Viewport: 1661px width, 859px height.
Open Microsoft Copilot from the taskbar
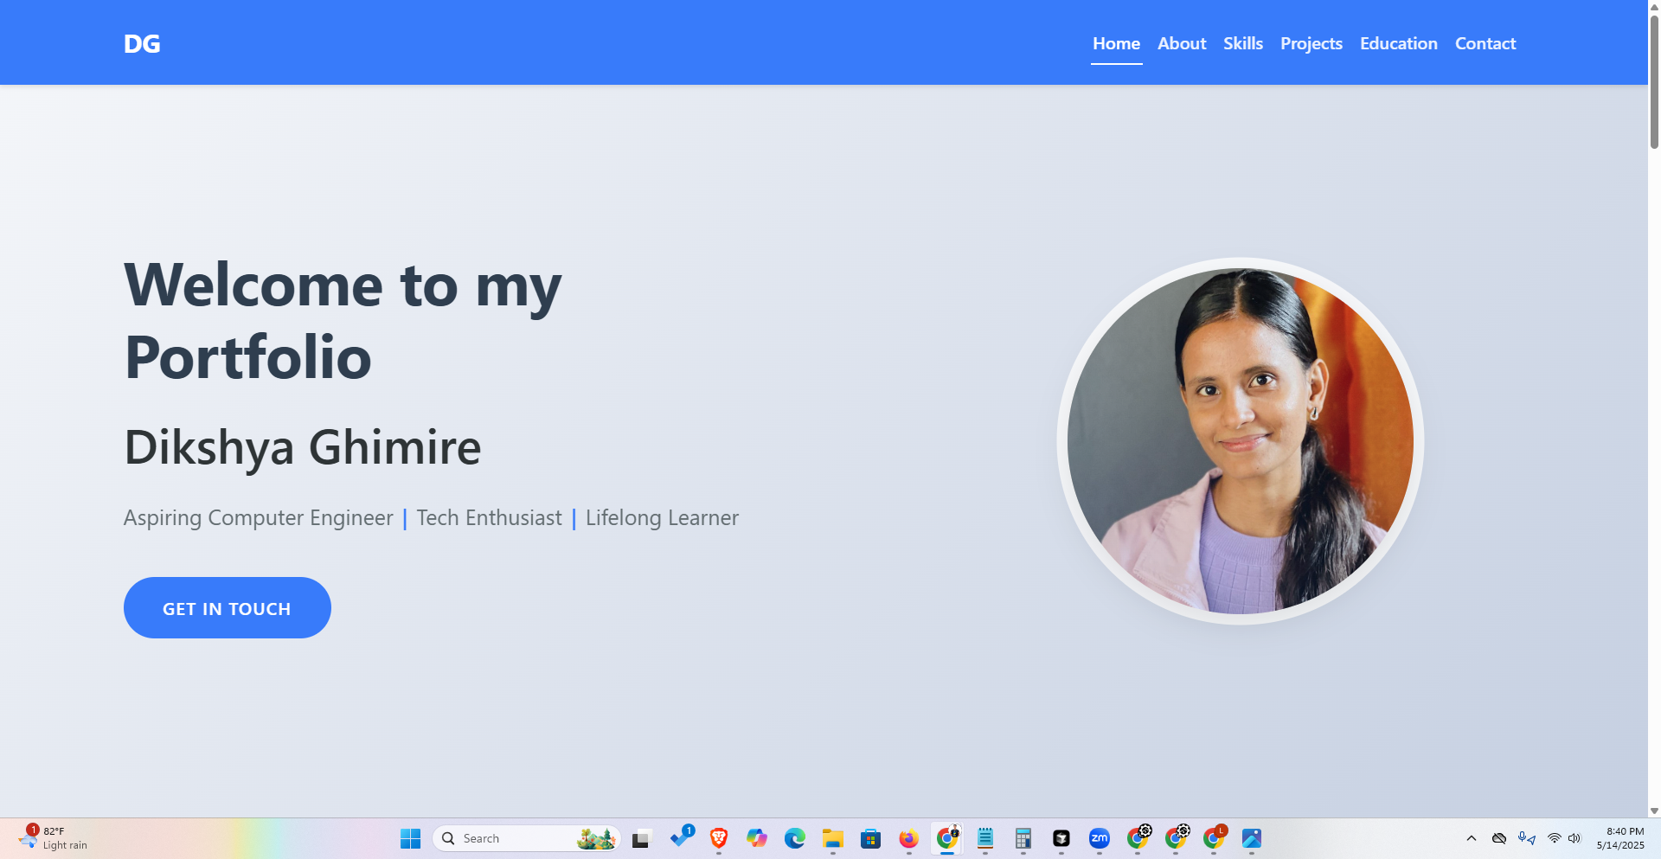757,838
